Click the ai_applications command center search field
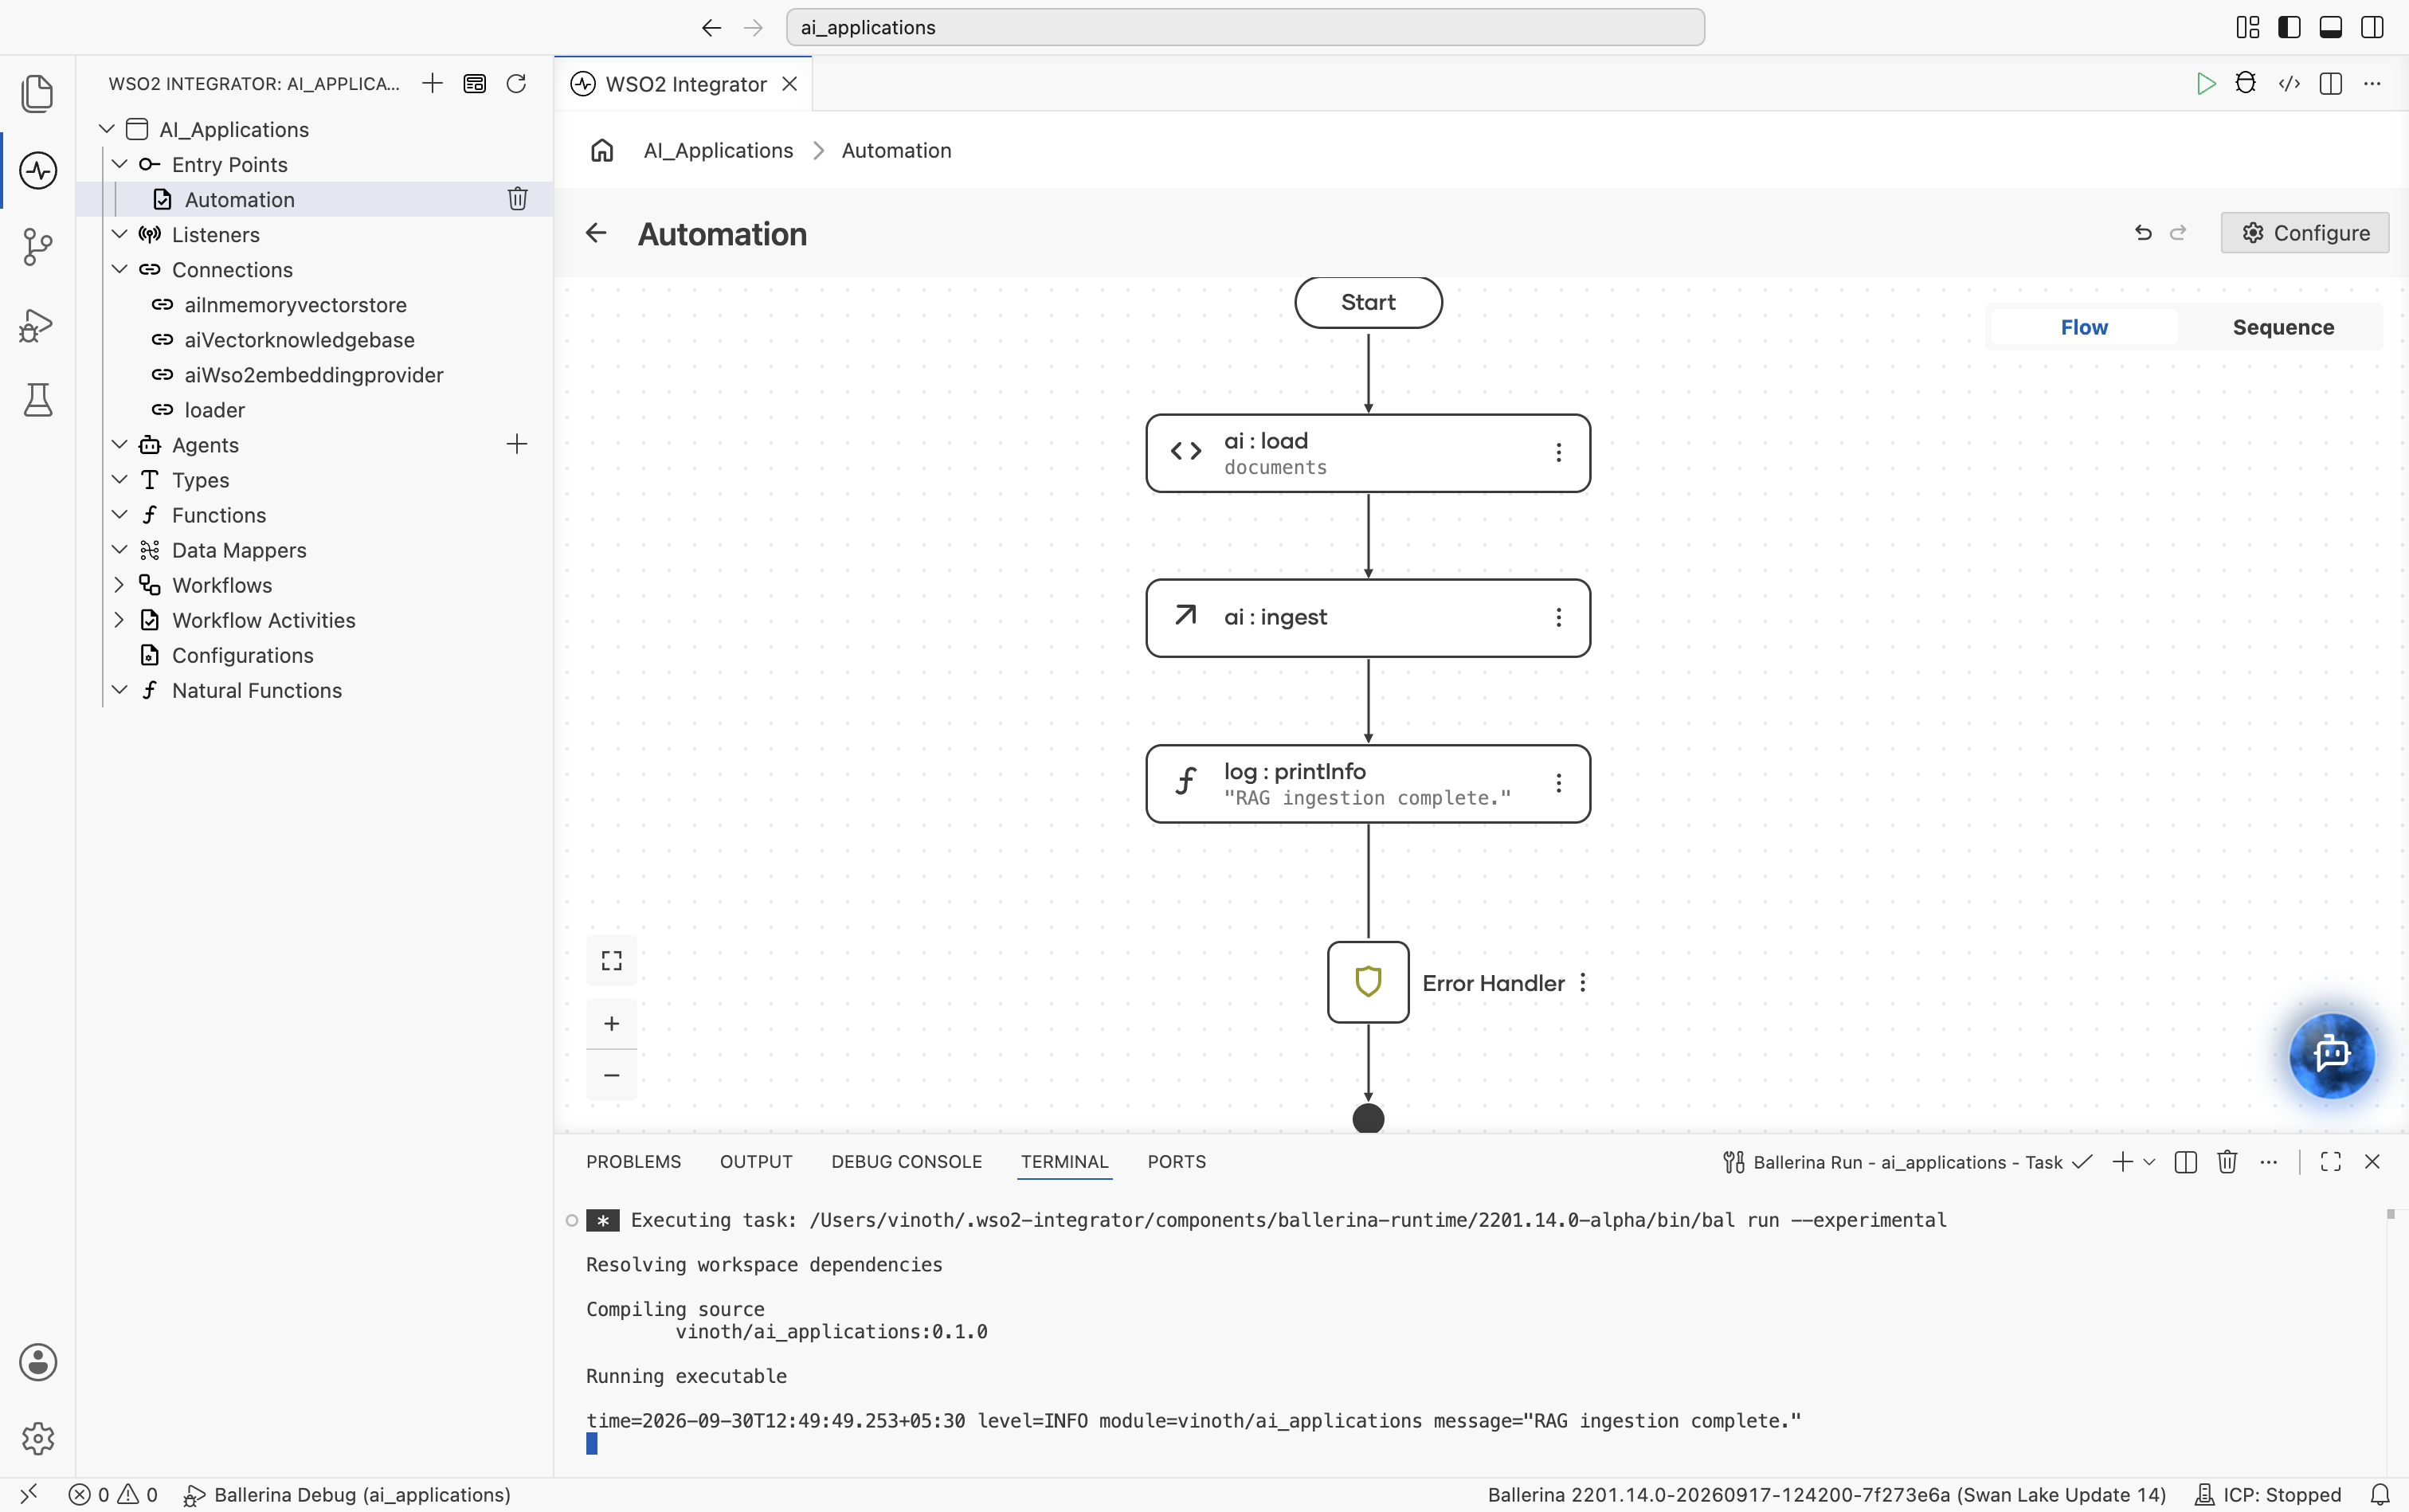The image size is (2409, 1512). [x=1245, y=27]
